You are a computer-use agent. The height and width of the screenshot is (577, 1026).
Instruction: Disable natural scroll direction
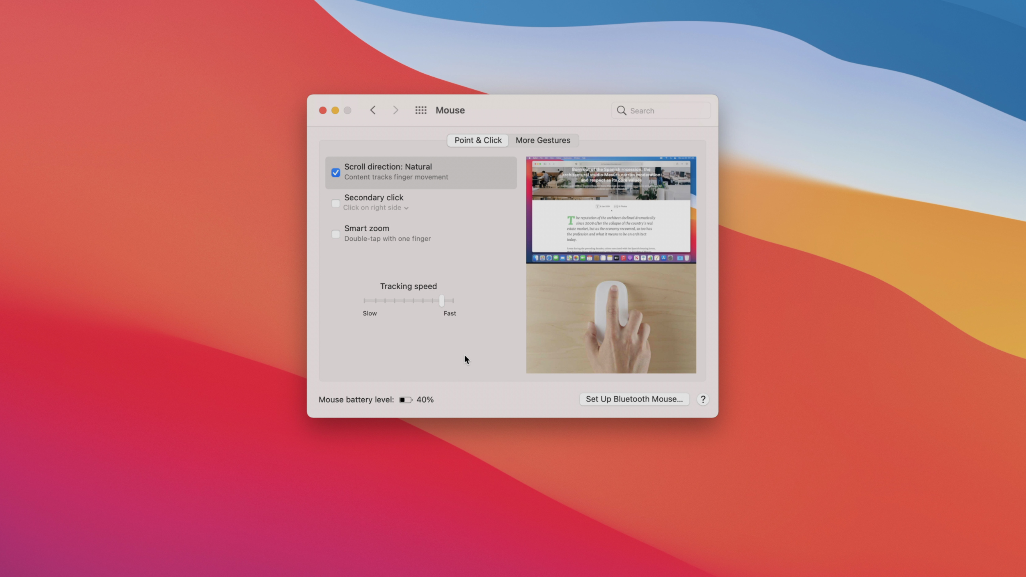tap(335, 172)
